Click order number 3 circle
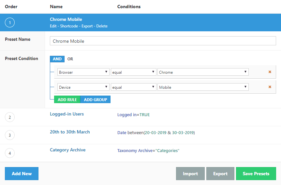 [x=10, y=135]
